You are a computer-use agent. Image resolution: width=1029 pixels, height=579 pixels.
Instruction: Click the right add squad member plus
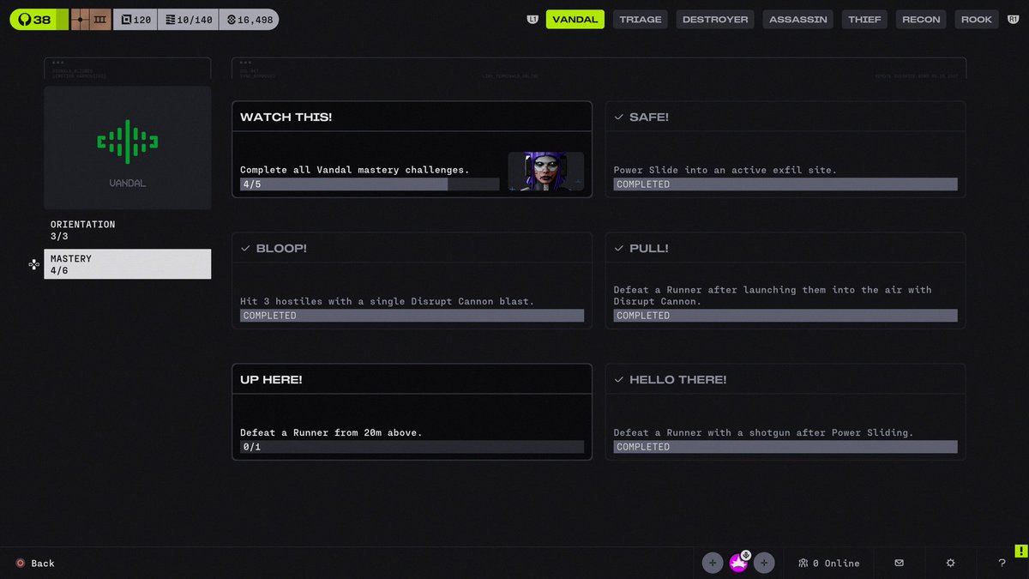pyautogui.click(x=764, y=563)
